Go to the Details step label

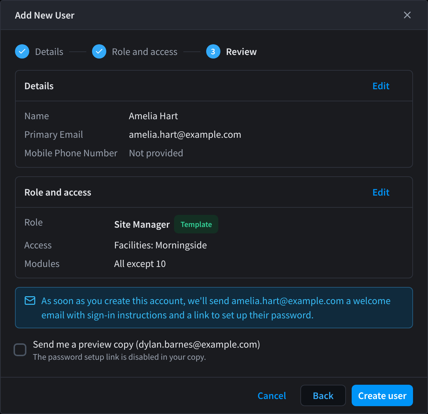pos(49,52)
